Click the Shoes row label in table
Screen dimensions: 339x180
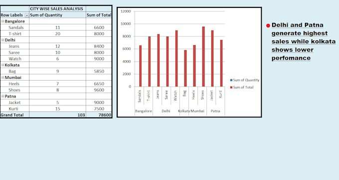click(14, 90)
